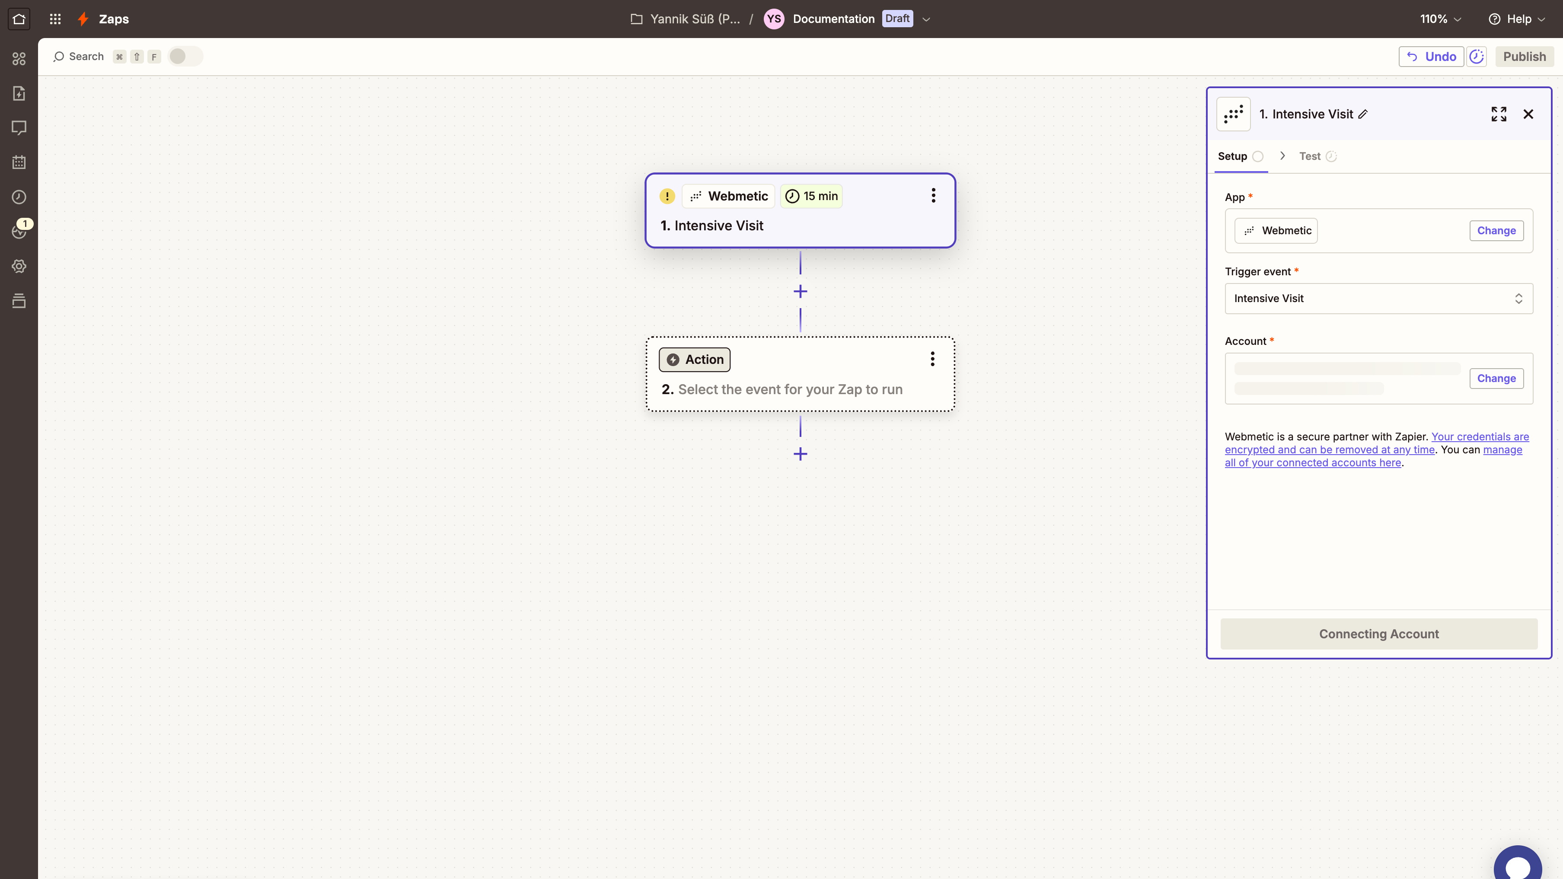Rename step with the pencil icon
This screenshot has height=879, width=1563.
1363,114
